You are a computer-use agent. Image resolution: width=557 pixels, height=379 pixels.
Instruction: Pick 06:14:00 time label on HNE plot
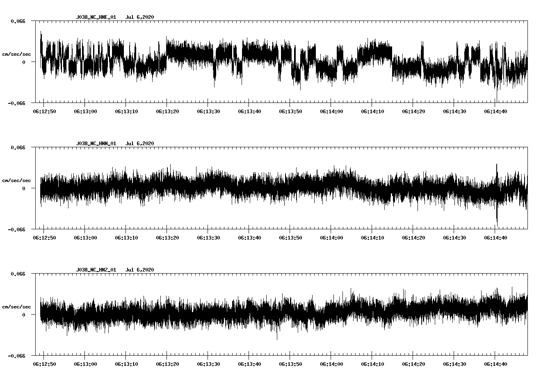click(331, 111)
